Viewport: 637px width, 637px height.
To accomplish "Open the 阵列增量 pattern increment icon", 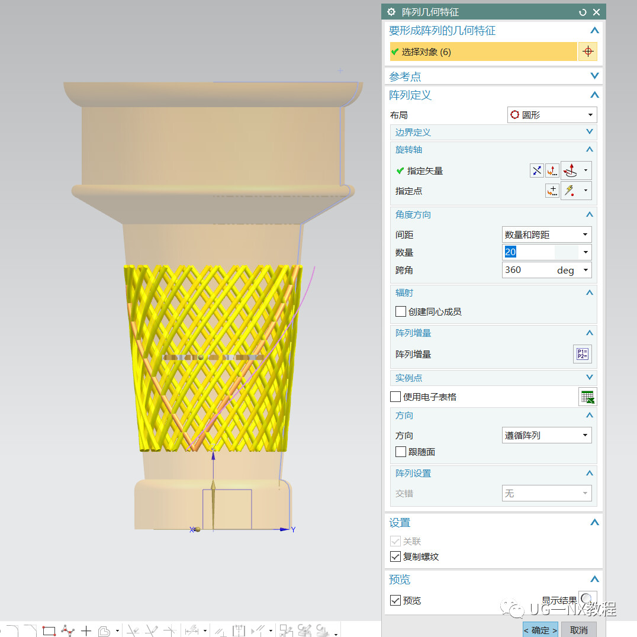I will coord(582,354).
